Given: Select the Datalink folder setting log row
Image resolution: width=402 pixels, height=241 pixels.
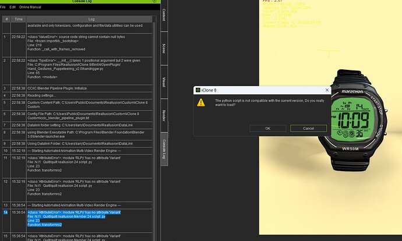Looking at the screenshot, I should pos(77,125).
